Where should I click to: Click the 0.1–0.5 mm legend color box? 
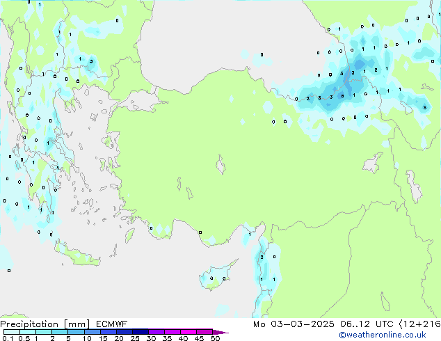(12, 332)
